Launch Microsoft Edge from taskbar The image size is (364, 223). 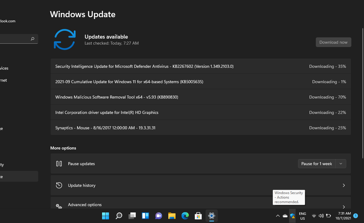pyautogui.click(x=185, y=216)
